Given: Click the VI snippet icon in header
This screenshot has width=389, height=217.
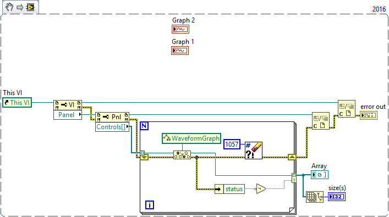Looking at the screenshot, I should tap(30, 7).
